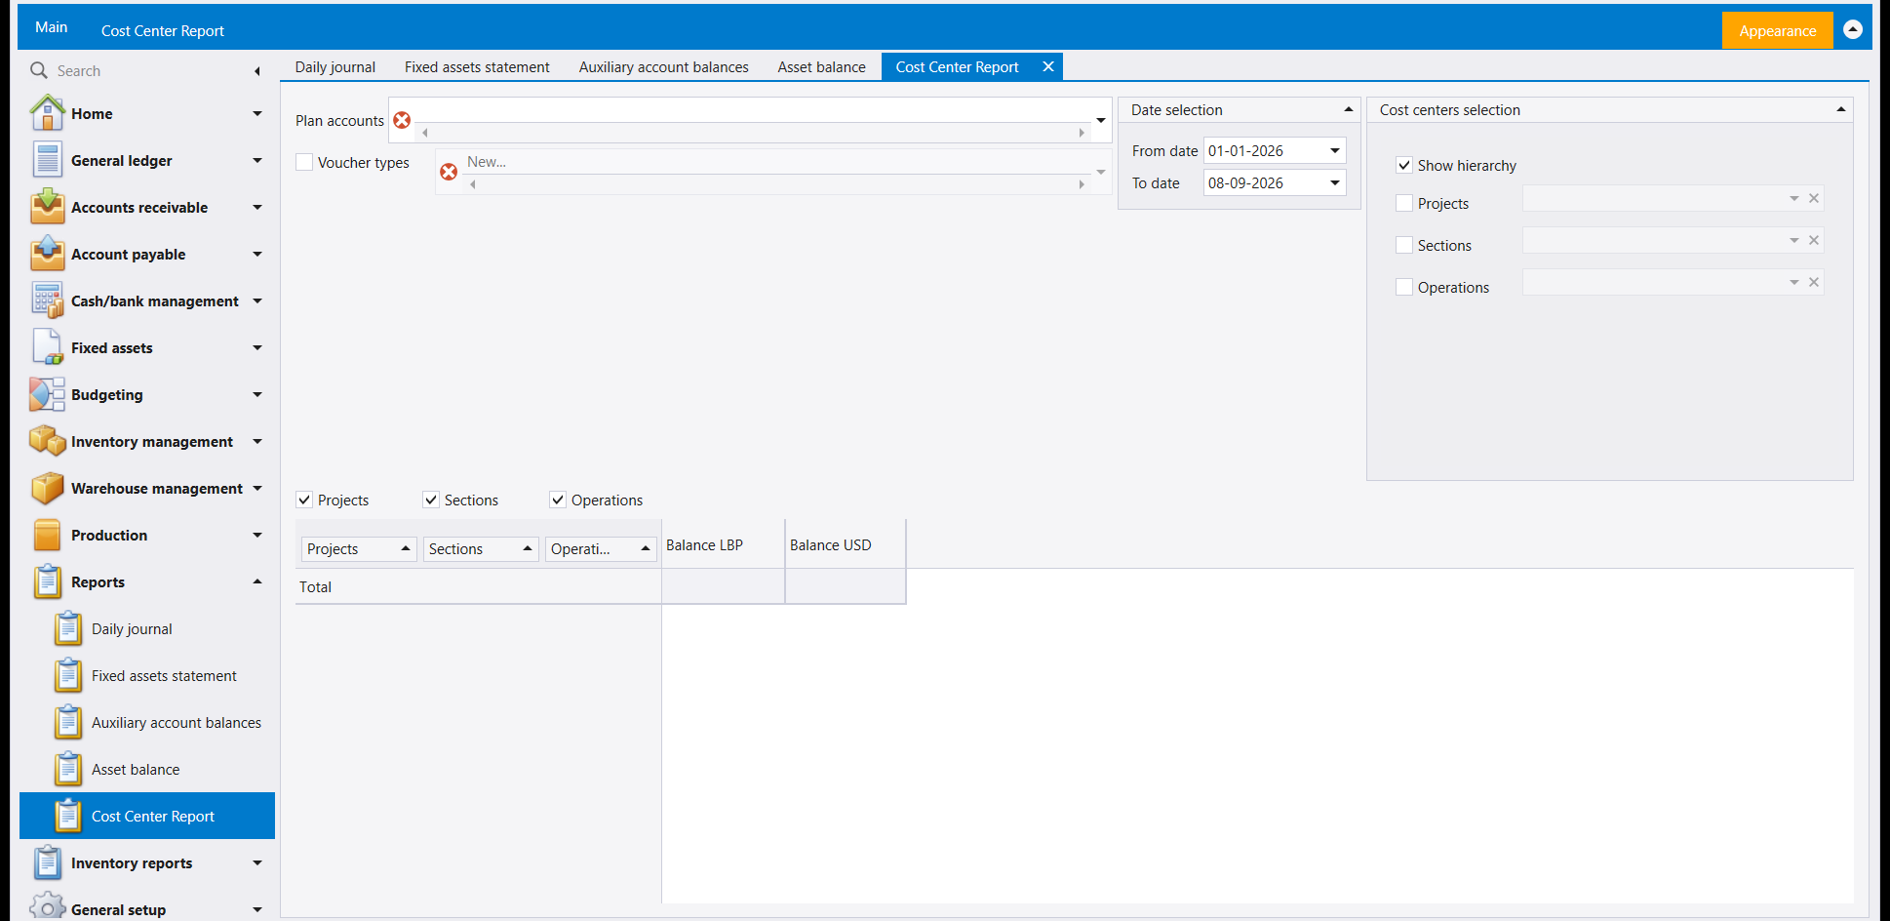Image resolution: width=1890 pixels, height=921 pixels.
Task: Tick the Projects checkbox in Cost centers selection
Action: (1404, 203)
